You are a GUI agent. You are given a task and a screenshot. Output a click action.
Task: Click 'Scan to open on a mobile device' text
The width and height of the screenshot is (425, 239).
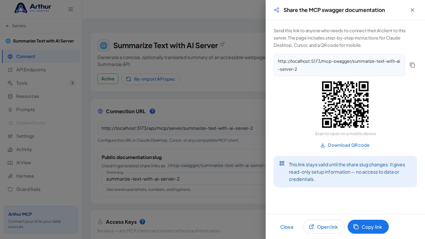point(345,134)
